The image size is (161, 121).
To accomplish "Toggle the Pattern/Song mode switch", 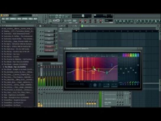I will [x=51, y=21].
